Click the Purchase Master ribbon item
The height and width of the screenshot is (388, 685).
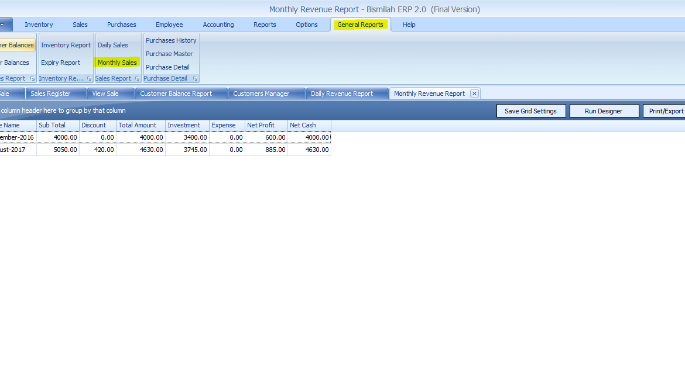click(x=169, y=54)
